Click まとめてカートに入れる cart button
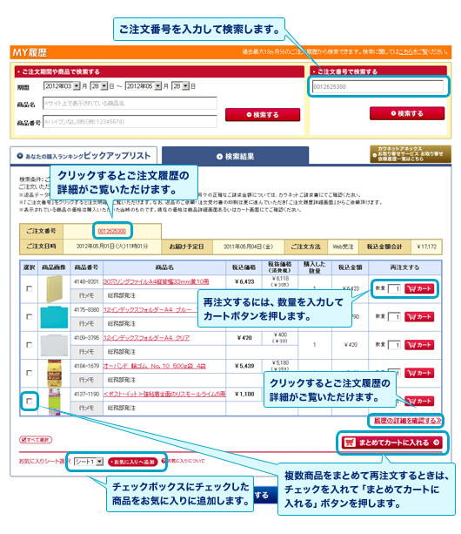The image size is (461, 534). (392, 443)
